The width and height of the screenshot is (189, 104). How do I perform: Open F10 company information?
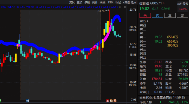110,2
